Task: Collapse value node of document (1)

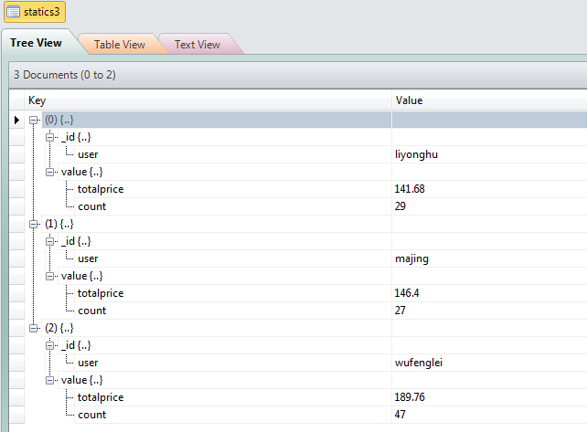Action: (x=49, y=276)
